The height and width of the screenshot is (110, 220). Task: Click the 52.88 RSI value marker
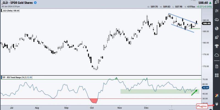click(205, 88)
